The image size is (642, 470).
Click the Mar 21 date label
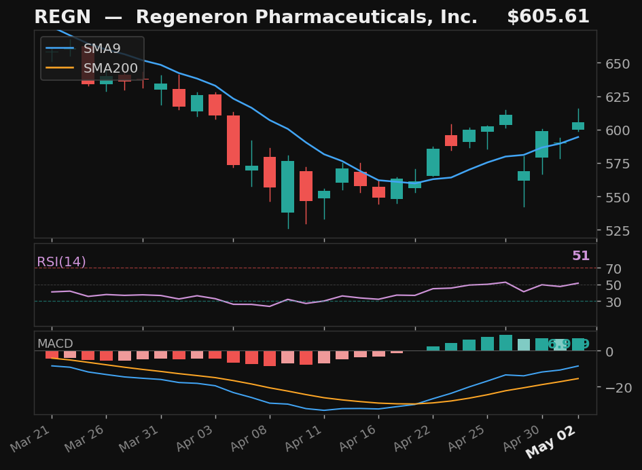point(31,439)
